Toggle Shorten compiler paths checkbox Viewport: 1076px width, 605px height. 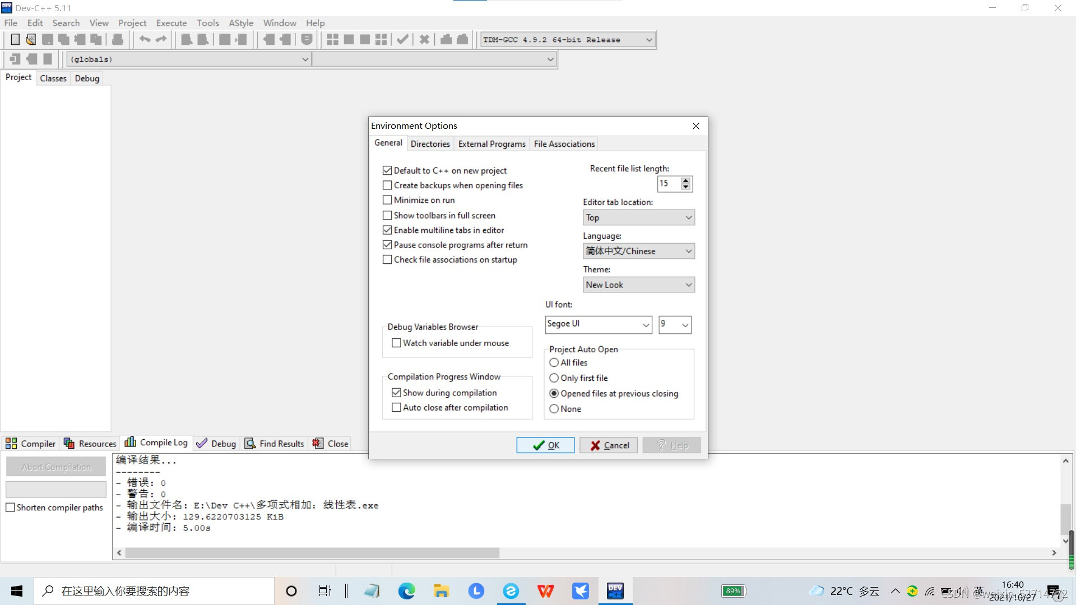click(x=10, y=508)
